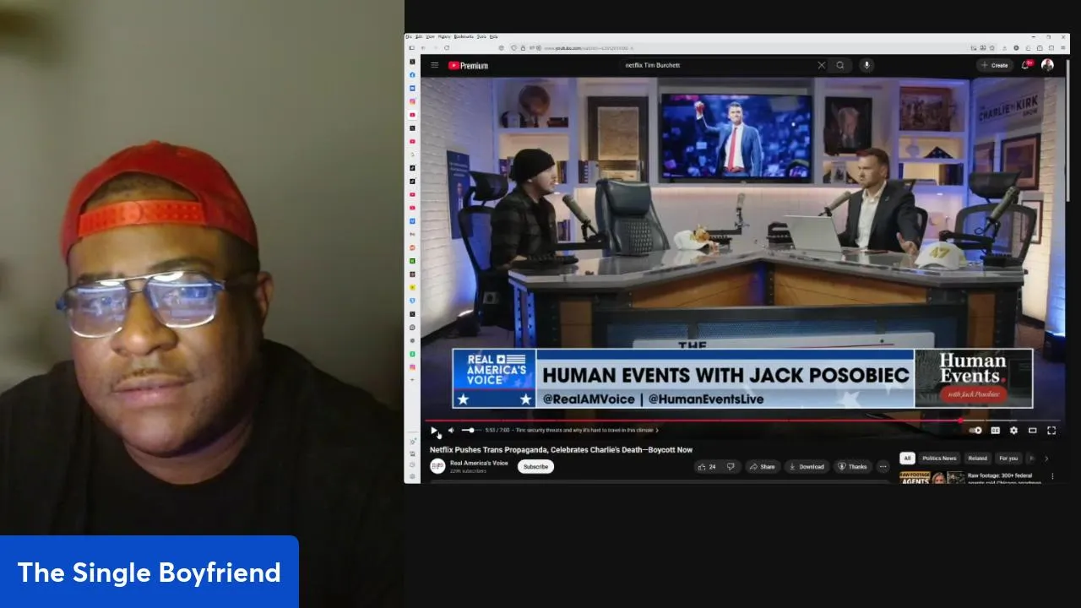Open YouTube notifications bell
This screenshot has height=608, width=1081.
[x=1025, y=65]
